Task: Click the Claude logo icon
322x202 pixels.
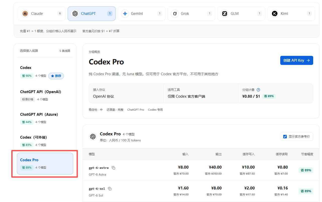Action: pos(25,14)
